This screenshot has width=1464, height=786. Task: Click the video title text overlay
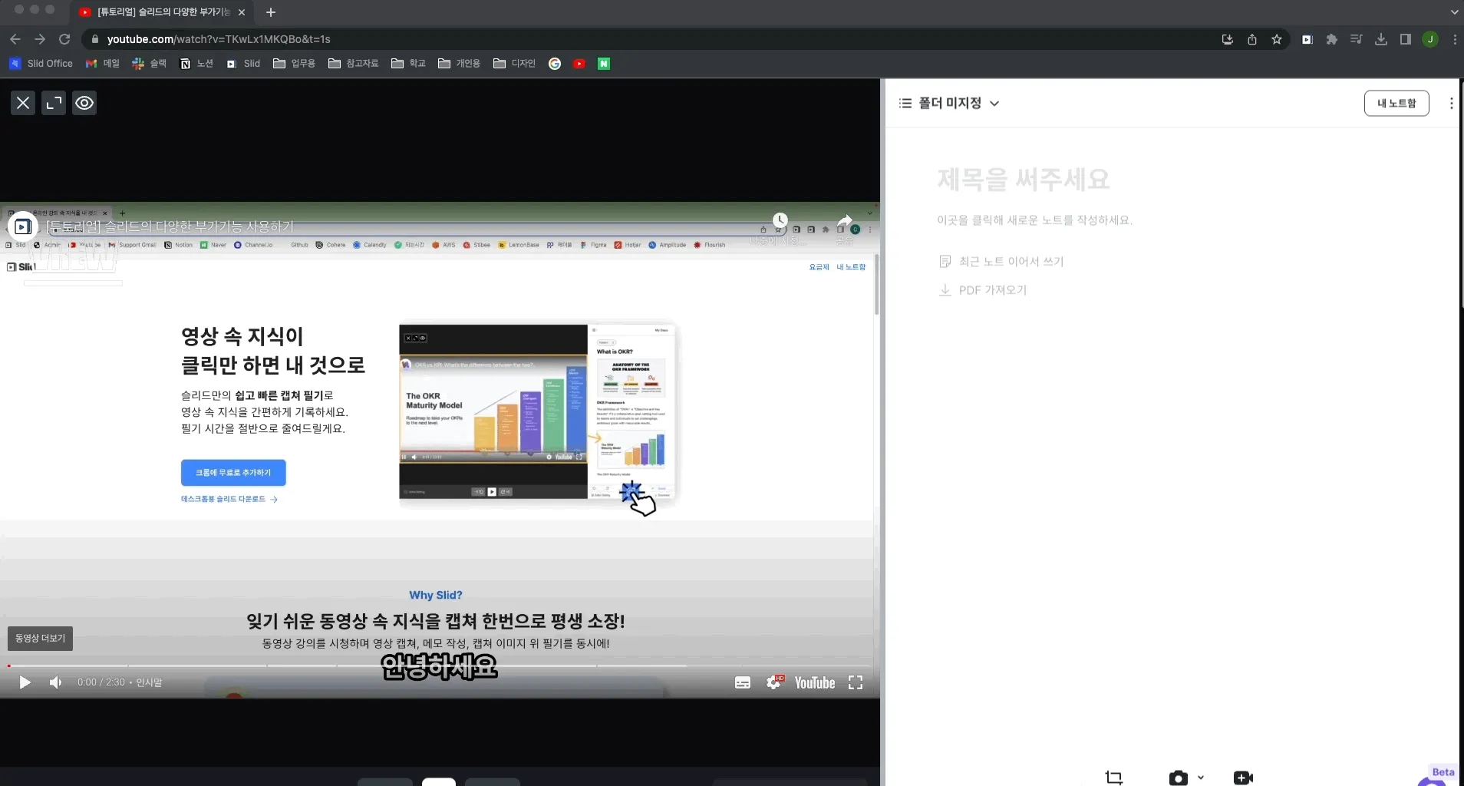pos(170,226)
